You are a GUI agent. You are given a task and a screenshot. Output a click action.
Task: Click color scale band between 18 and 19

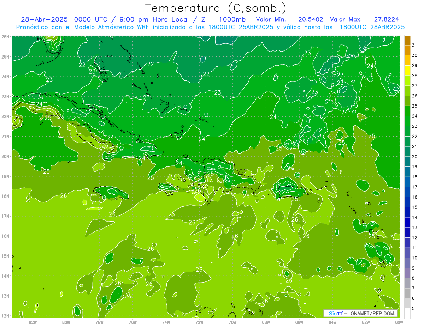tap(407, 172)
